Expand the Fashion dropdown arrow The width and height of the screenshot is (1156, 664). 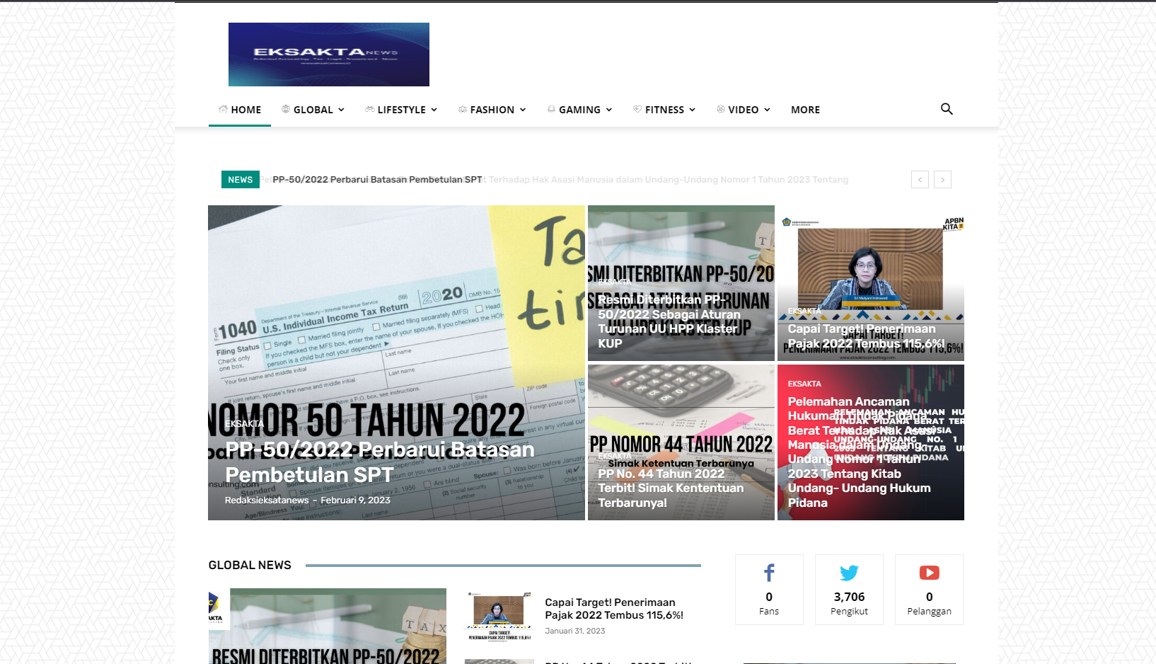click(x=523, y=110)
